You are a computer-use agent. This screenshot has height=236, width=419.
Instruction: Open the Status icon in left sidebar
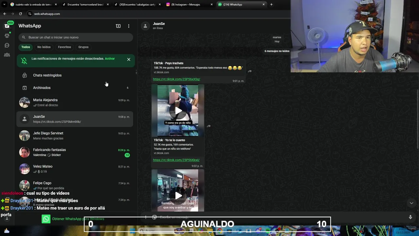7,35
